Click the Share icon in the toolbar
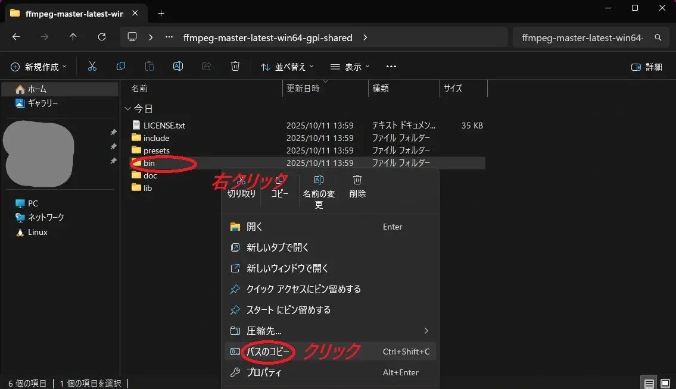This screenshot has height=389, width=676. click(207, 66)
